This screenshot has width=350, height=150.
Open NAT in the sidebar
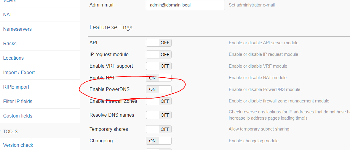point(8,14)
